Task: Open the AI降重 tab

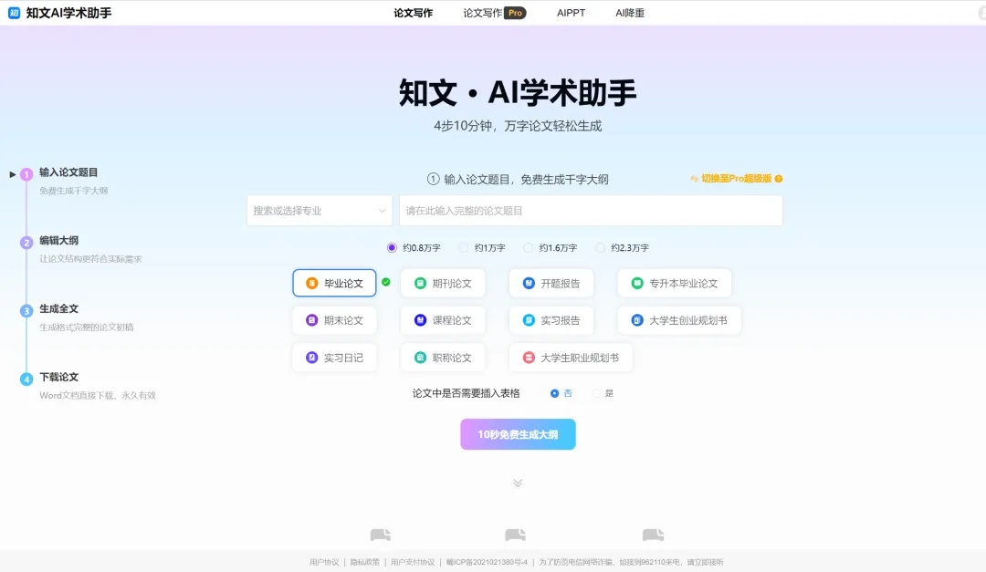Action: click(x=630, y=13)
